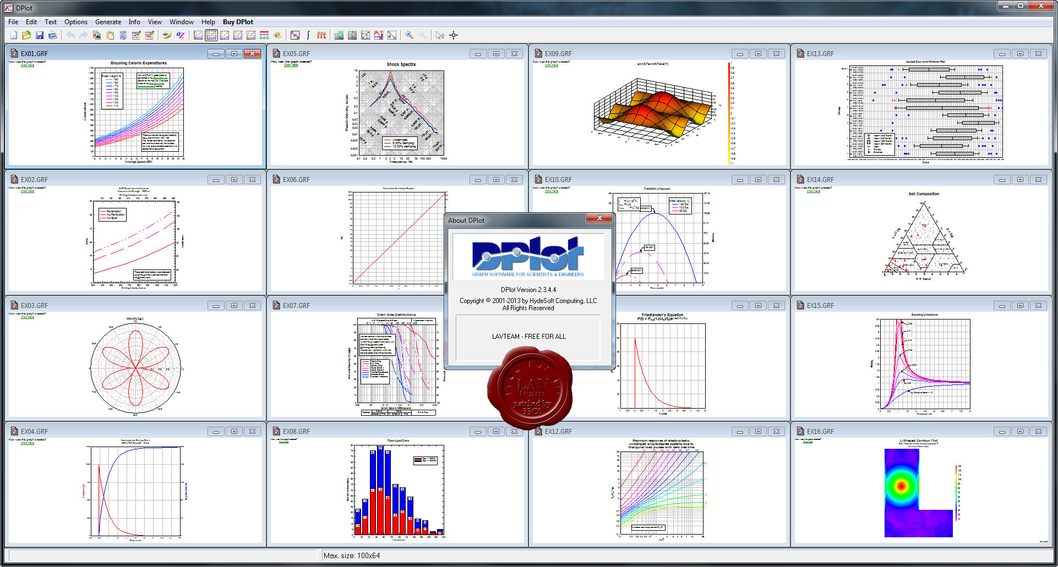Follow 'Click here' link in EX10.GRF window
This screenshot has height=567, width=1058.
click(x=552, y=191)
